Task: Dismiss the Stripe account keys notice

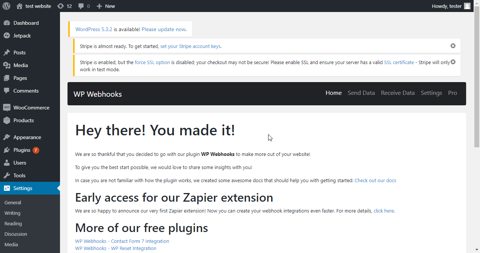Action: pyautogui.click(x=453, y=46)
